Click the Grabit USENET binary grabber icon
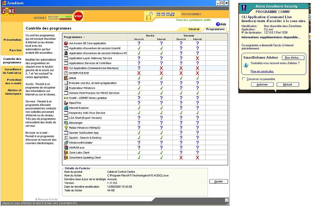Screen dimensions: 319x206 (x=66, y=98)
